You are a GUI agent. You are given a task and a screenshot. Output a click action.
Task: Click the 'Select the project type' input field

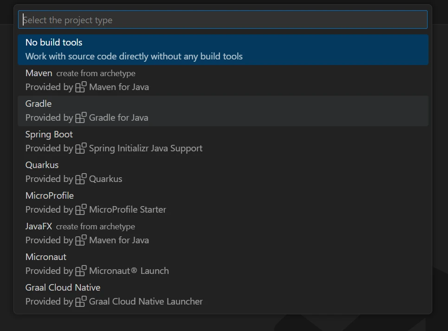pos(223,20)
